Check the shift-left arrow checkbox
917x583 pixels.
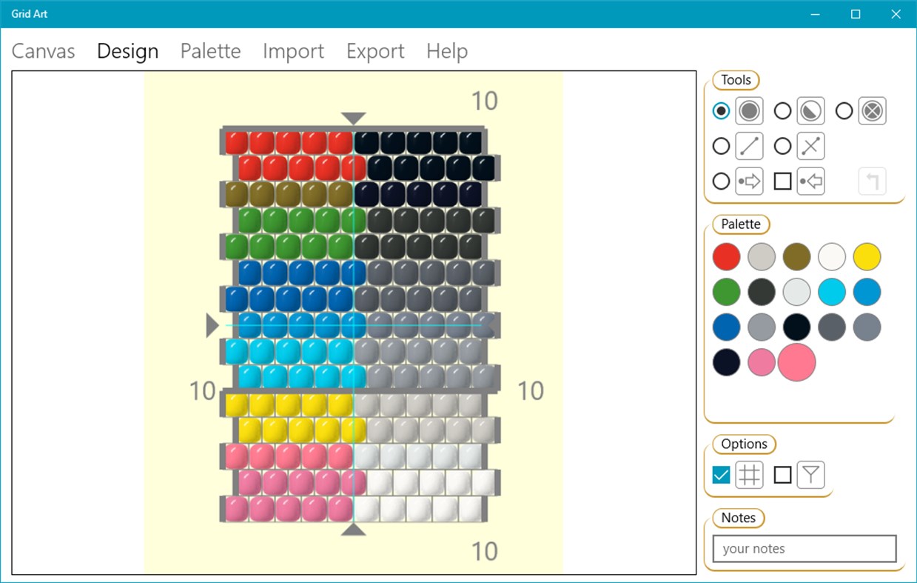[x=782, y=181]
